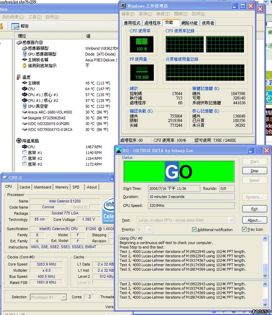Open the Test type dropdown in ORTHOS
Viewport: 272px width, 315px height.
tap(232, 220)
